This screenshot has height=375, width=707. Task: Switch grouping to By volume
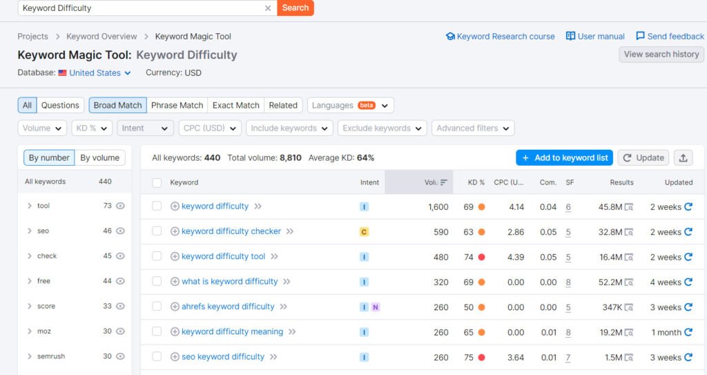click(x=99, y=158)
